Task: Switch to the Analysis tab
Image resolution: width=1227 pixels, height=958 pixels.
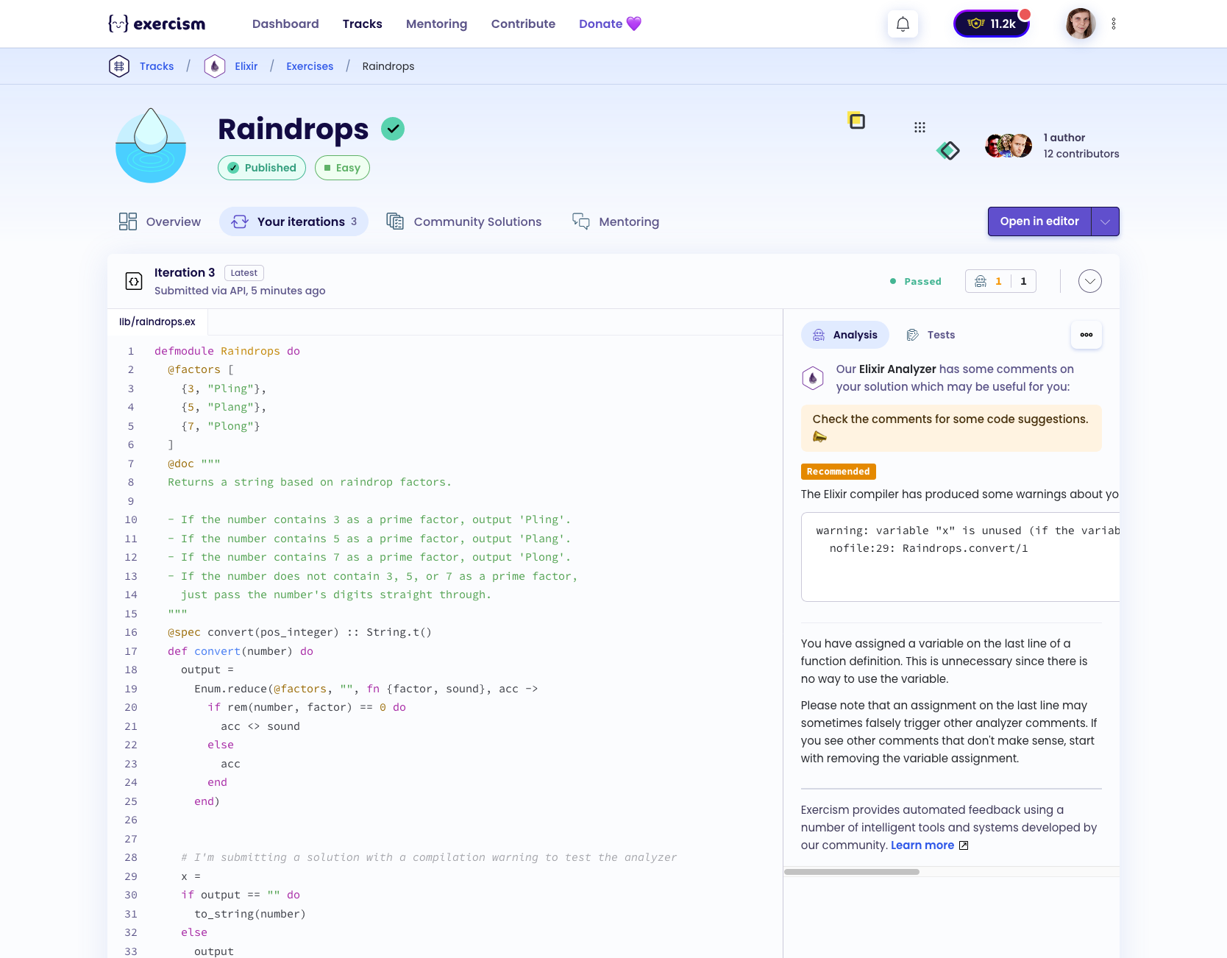Action: click(x=845, y=335)
